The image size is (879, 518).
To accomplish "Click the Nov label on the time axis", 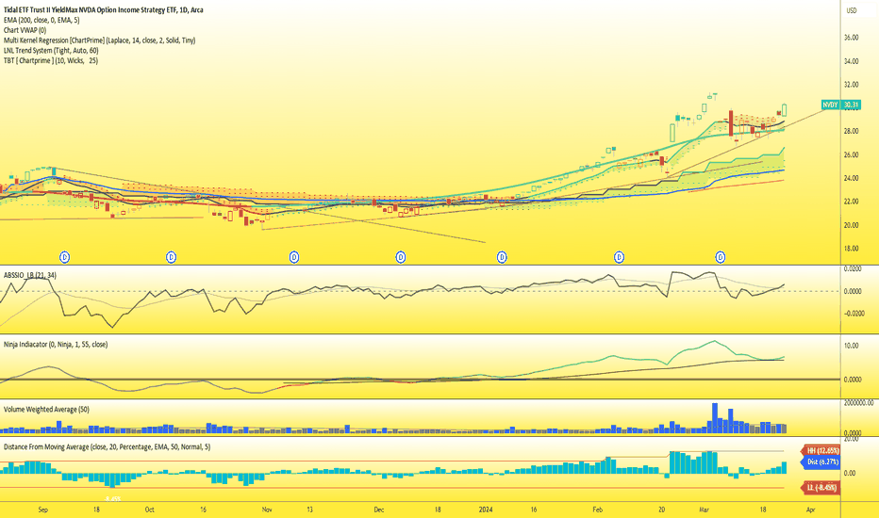I will coord(267,510).
